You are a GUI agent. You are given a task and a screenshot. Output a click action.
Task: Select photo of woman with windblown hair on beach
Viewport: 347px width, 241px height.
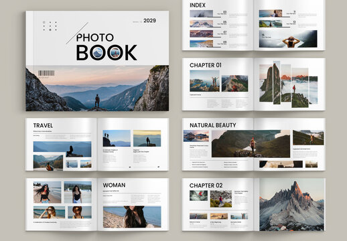click(47, 192)
